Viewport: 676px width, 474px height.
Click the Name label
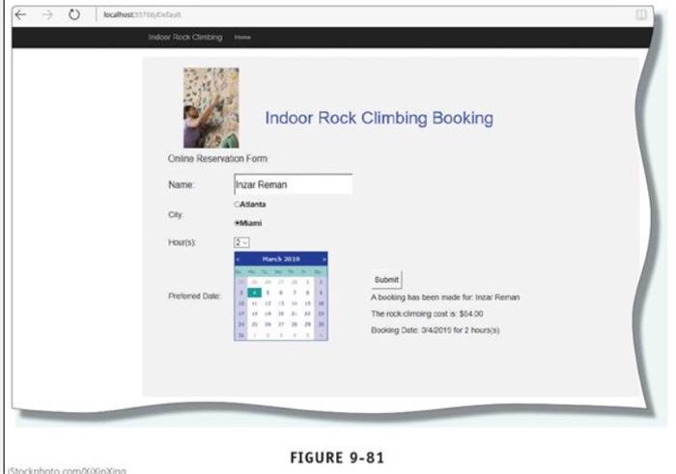point(182,184)
